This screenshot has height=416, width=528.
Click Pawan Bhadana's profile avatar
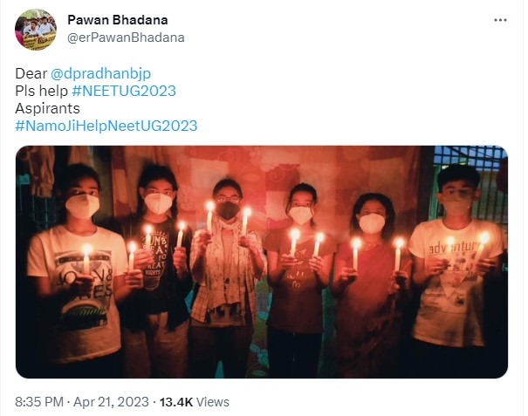(36, 30)
